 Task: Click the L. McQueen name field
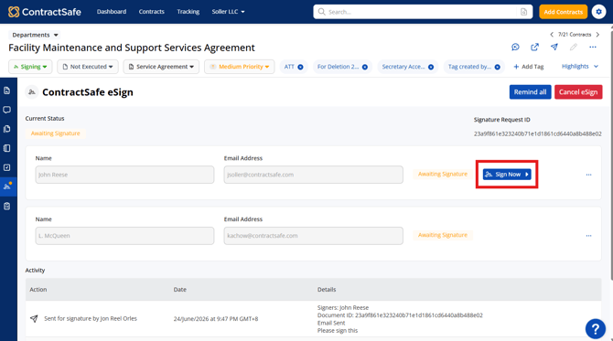(124, 236)
